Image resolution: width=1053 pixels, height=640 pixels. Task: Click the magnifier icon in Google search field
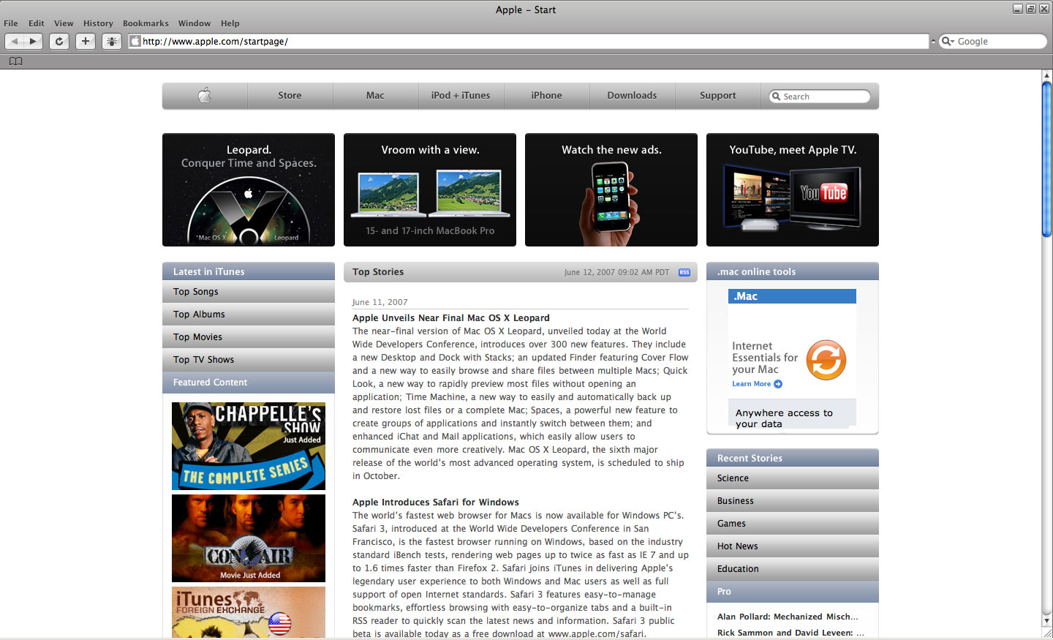(x=948, y=41)
